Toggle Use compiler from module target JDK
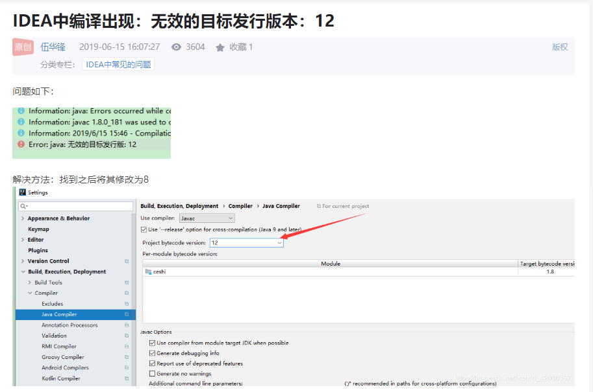Screen dimensions: 593x392 click(152, 343)
